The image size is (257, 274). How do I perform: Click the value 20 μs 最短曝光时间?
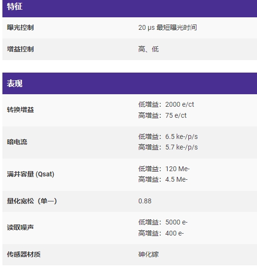[168, 27]
